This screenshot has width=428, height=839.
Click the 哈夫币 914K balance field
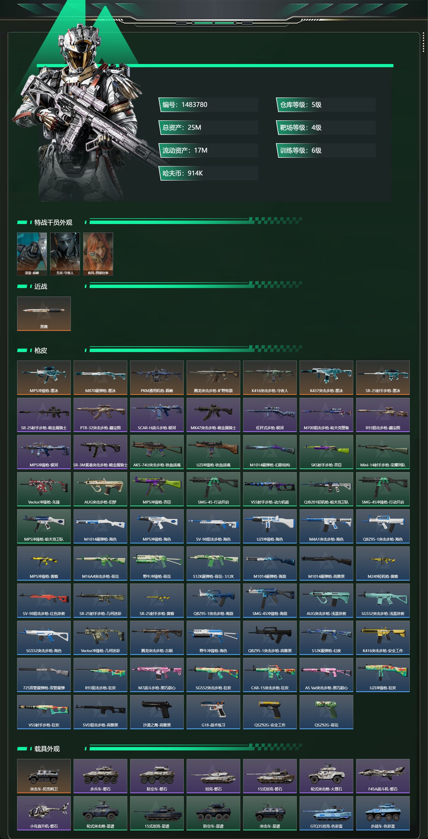pyautogui.click(x=208, y=173)
